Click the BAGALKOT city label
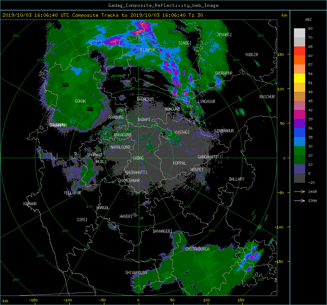 [x=145, y=99]
